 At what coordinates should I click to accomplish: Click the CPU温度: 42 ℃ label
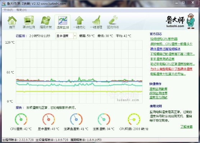(x=21, y=129)
